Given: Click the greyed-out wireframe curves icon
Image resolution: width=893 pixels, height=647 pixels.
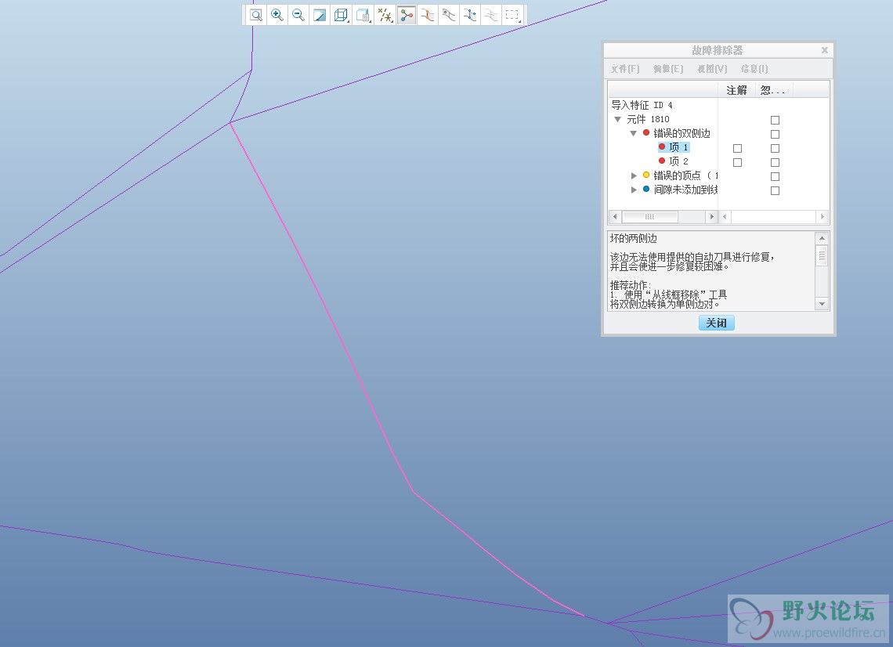Looking at the screenshot, I should click(491, 15).
